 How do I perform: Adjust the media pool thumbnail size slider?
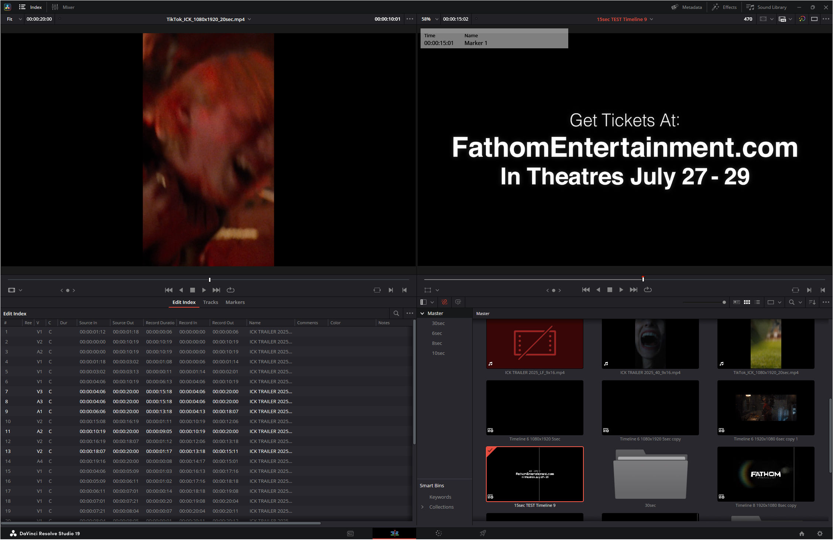pyautogui.click(x=724, y=302)
